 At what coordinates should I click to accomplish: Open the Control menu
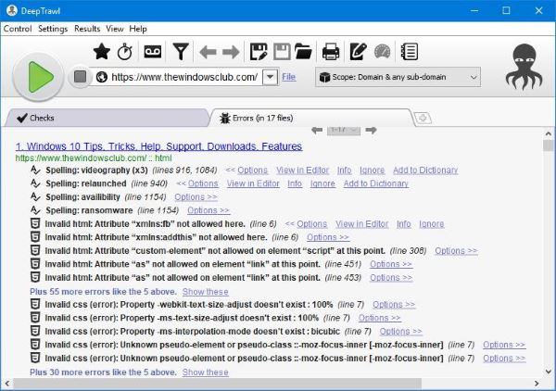pos(18,29)
